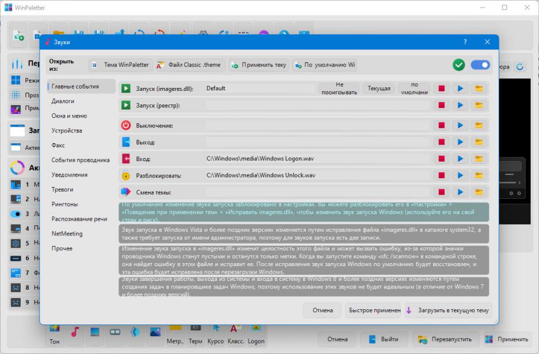Click Загрузить в текущую тему button

(448, 310)
